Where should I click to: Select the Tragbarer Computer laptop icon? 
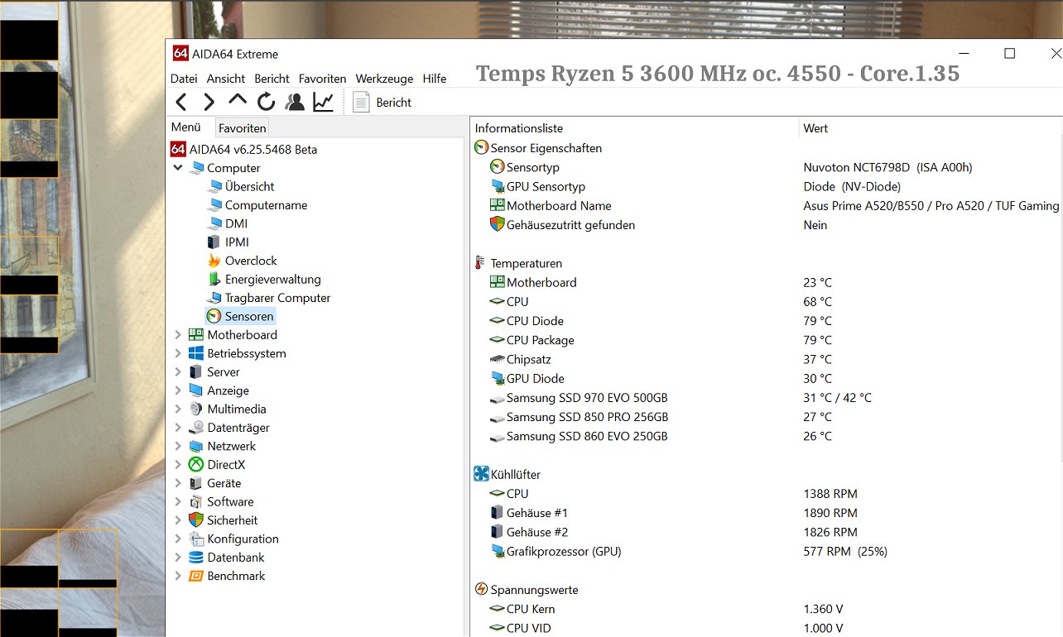tap(214, 298)
